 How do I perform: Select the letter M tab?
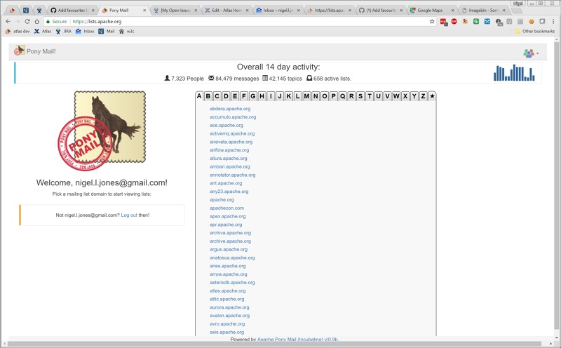point(298,96)
